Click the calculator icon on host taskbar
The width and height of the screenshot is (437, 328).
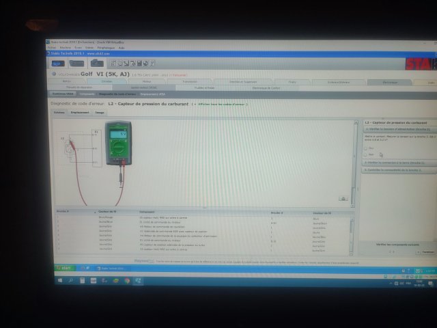[82, 281]
